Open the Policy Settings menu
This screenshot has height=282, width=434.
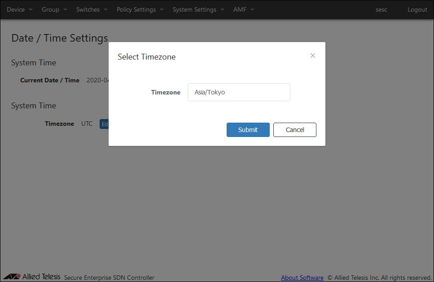[x=136, y=9]
